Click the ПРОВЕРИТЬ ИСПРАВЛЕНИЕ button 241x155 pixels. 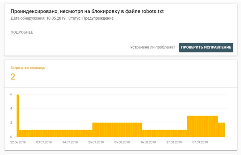[x=206, y=47]
